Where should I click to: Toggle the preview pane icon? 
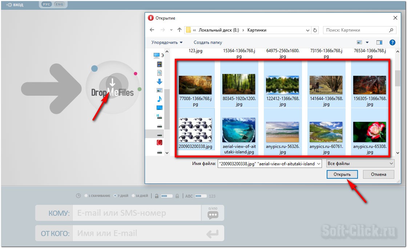pos(379,42)
